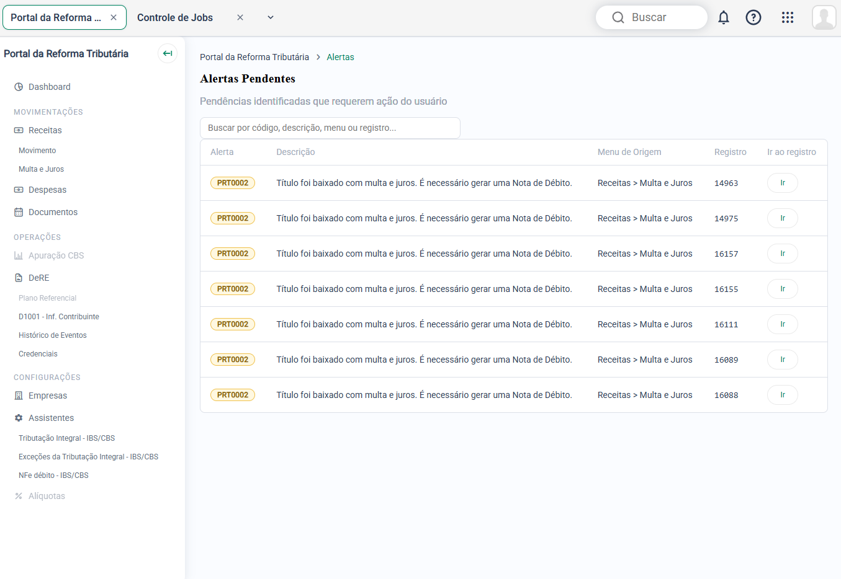Select the Documentos calendar icon

coord(19,212)
